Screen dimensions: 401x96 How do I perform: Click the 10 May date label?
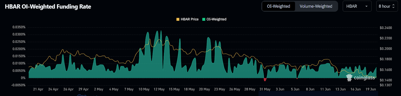pyautogui.click(x=144, y=89)
